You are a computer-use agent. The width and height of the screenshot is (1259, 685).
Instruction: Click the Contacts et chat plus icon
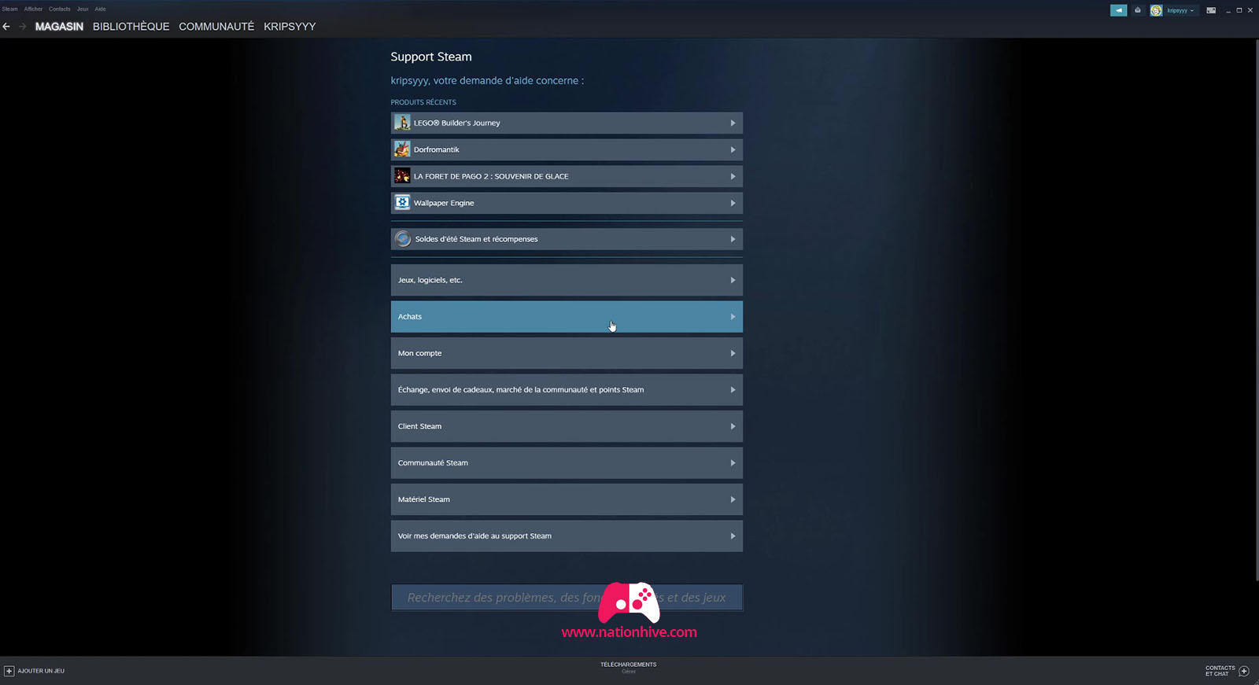[1244, 671]
